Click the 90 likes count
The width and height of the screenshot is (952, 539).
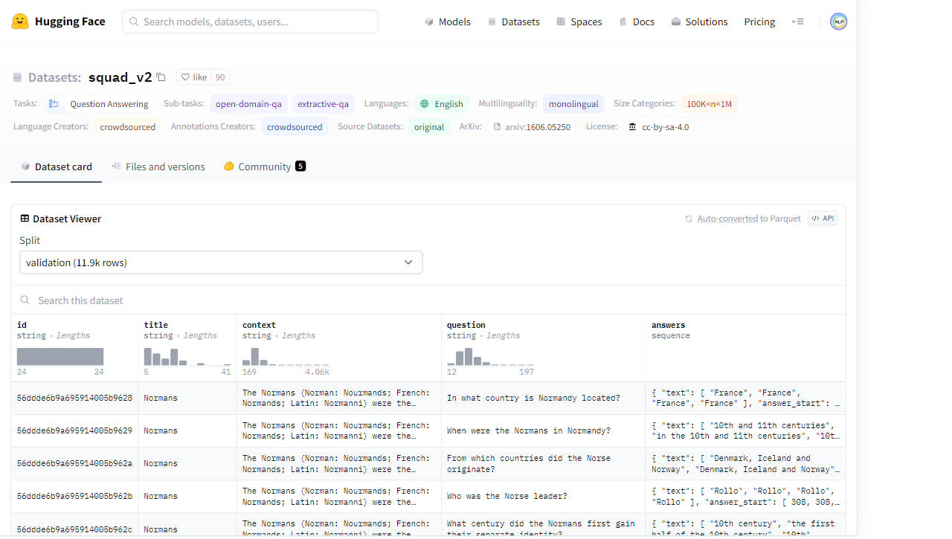220,77
